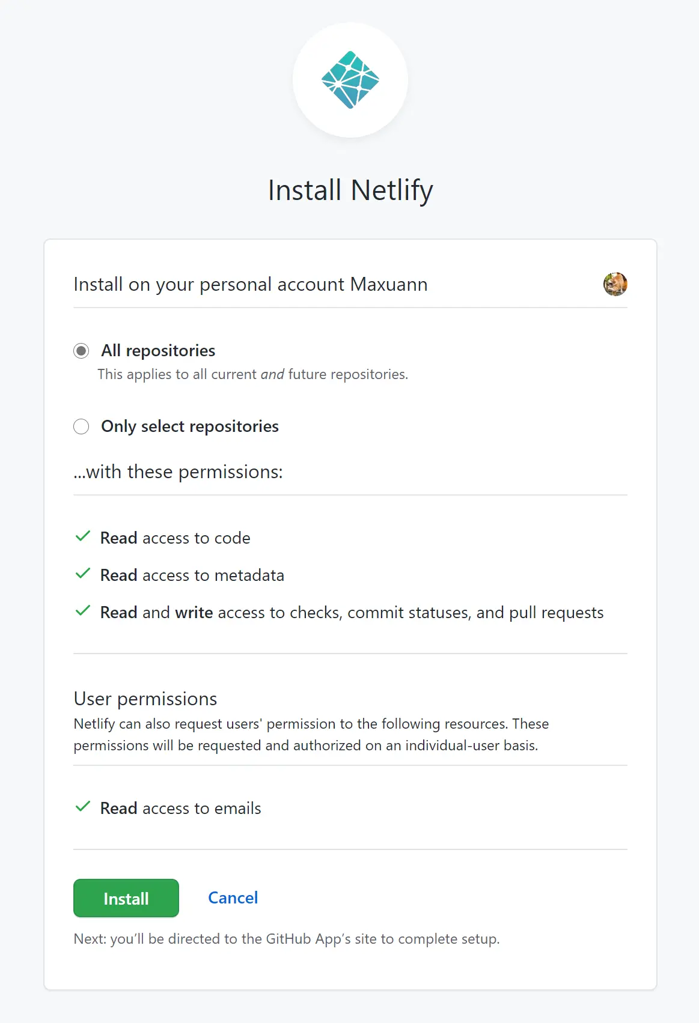This screenshot has height=1023, width=699.
Task: Click the Install Netlify page heading
Action: tap(350, 190)
